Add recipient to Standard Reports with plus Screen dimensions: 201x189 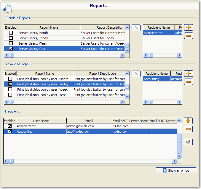coord(189,27)
